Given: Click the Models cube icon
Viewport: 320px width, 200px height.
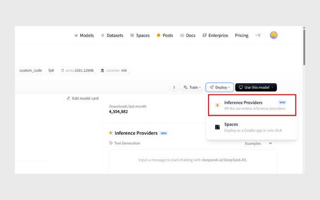Looking at the screenshot, I should point(76,35).
